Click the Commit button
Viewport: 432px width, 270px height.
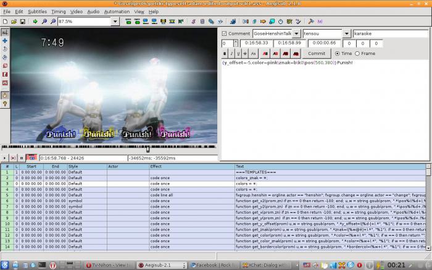click(x=316, y=54)
